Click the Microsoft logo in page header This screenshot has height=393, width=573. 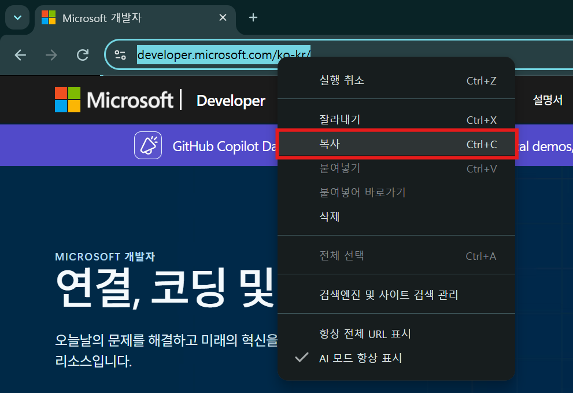pos(114,100)
